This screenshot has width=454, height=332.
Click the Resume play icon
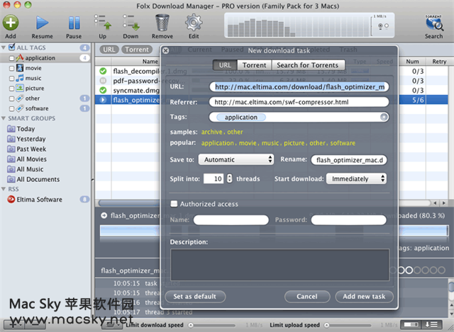click(x=42, y=23)
